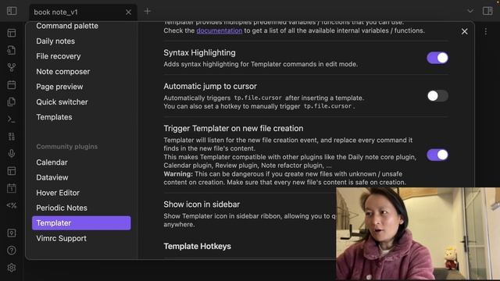The height and width of the screenshot is (281, 500).
Task: Close the book note_v1 tab
Action: [x=128, y=12]
